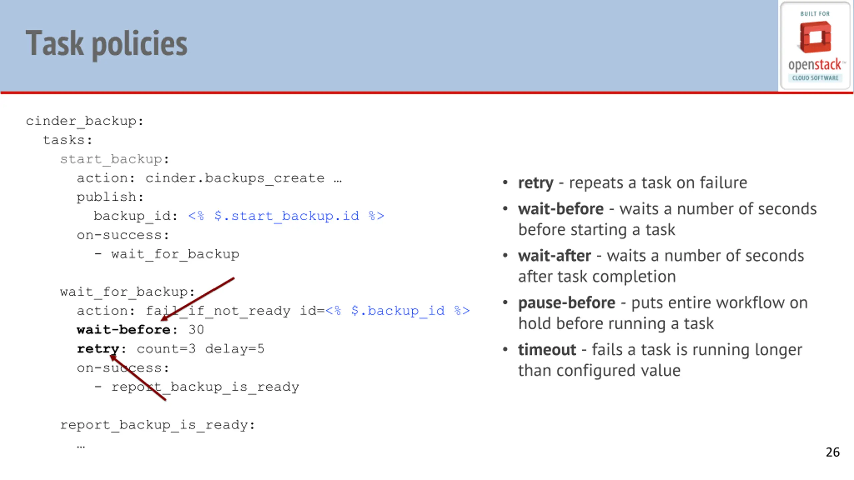
Task: Click the 'BUILT FOR' text in the logo
Action: click(x=815, y=14)
